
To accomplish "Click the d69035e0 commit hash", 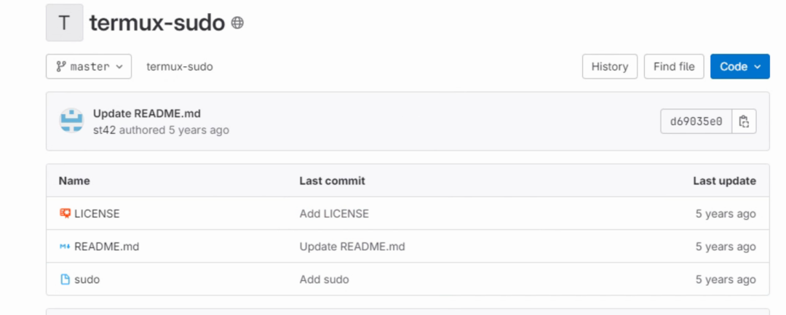I will 696,121.
